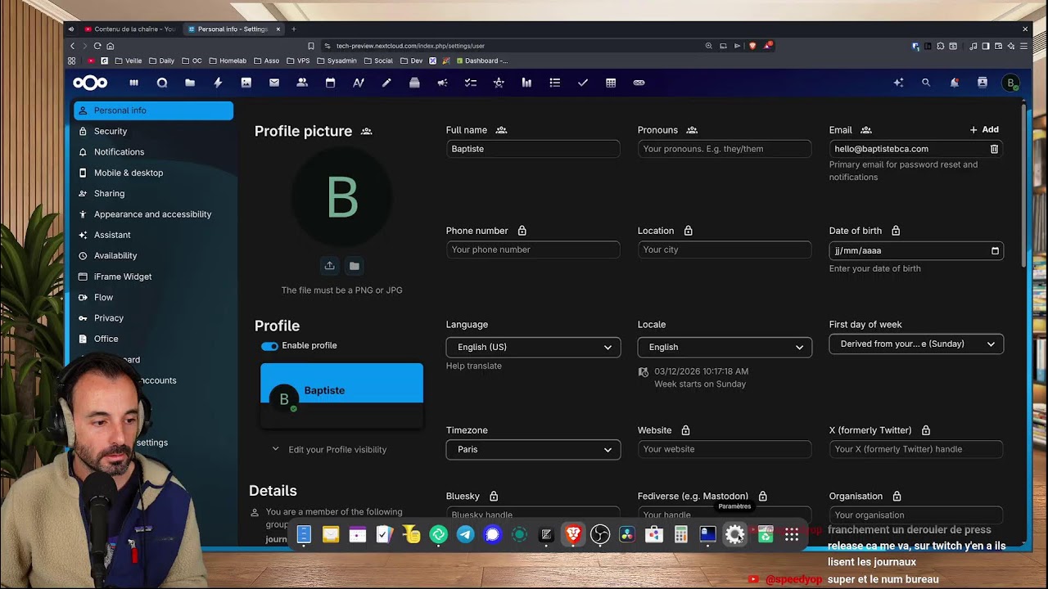Image resolution: width=1048 pixels, height=589 pixels.
Task: Open the Dashboard app icon in Nextcloud header
Action: [133, 83]
